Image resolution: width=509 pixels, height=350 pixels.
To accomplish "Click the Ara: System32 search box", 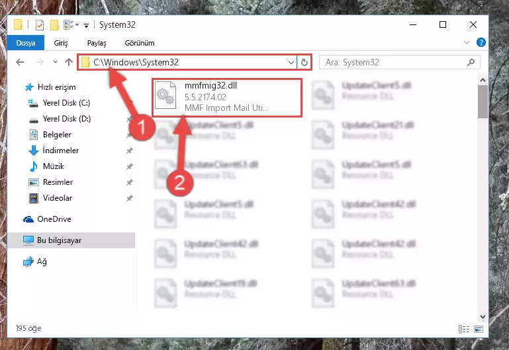I will point(400,62).
